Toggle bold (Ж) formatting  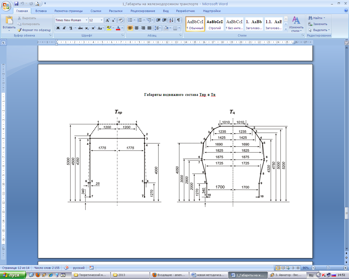click(x=58, y=28)
